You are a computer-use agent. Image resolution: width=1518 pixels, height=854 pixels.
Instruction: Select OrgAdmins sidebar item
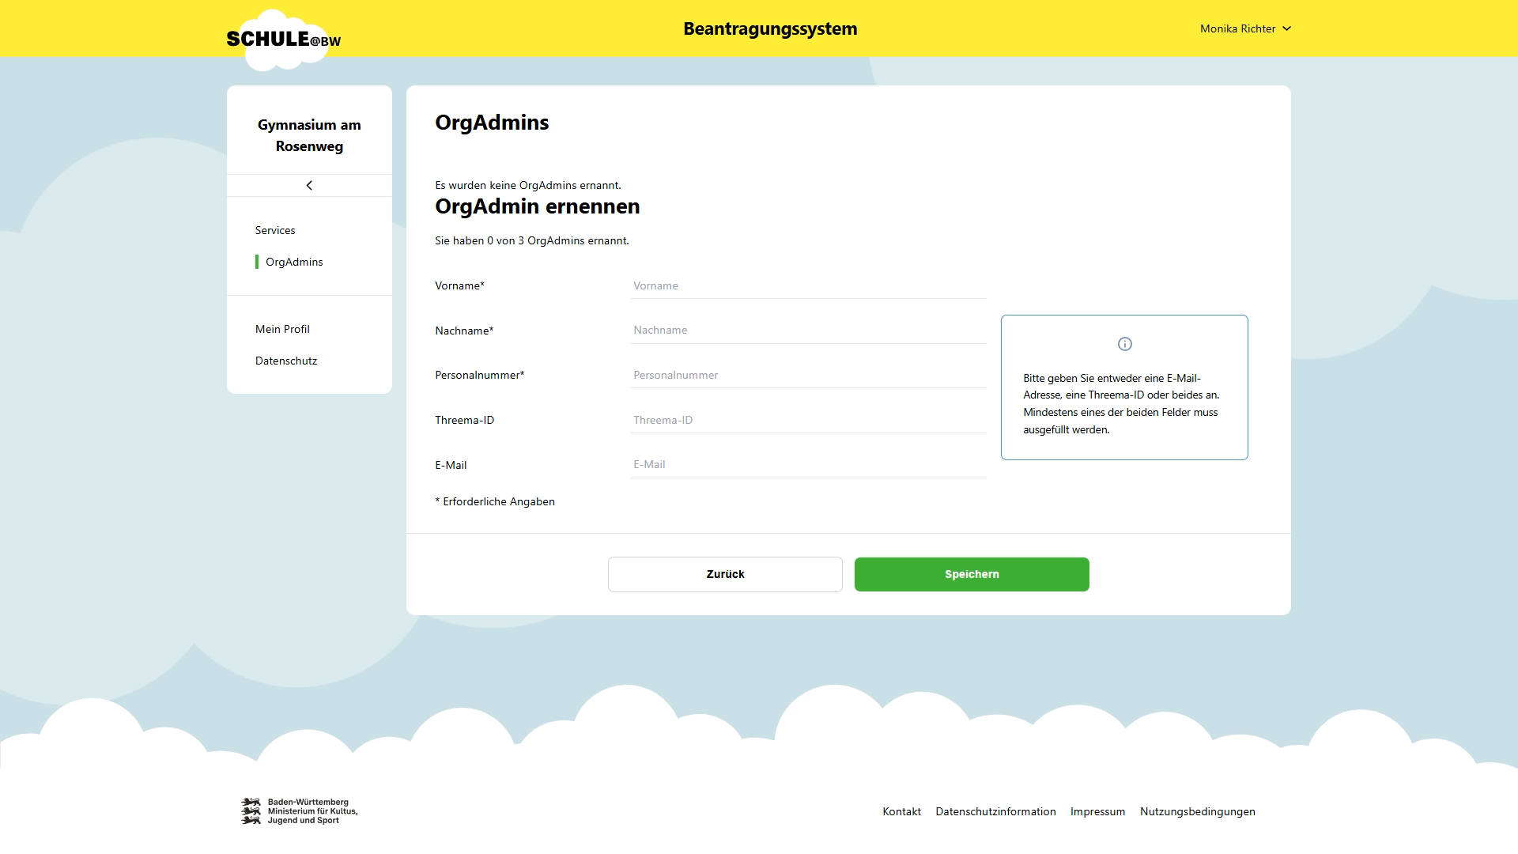(294, 262)
